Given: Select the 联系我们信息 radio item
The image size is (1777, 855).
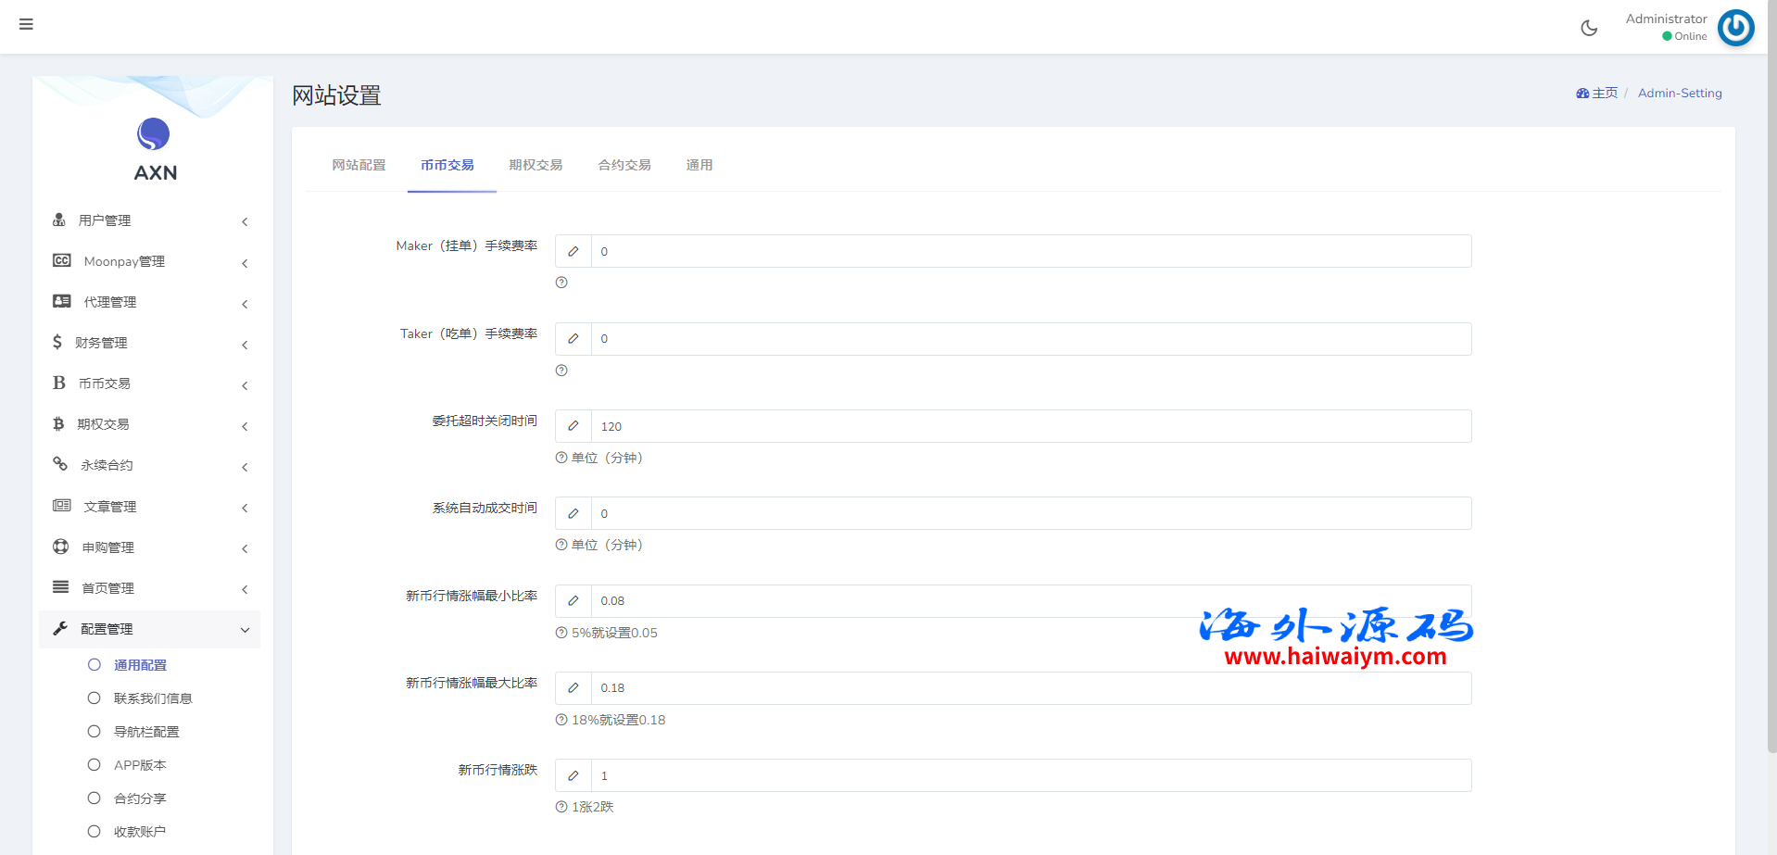Looking at the screenshot, I should 95,698.
